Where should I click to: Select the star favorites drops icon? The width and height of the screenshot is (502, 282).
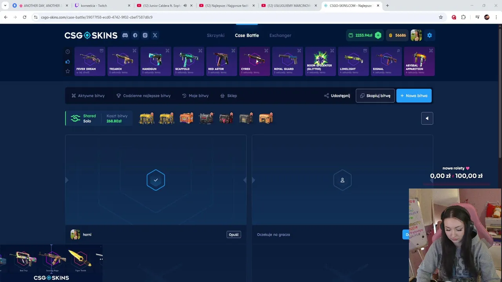[x=67, y=71]
